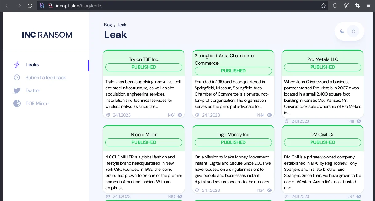This screenshot has width=375, height=201.
Task: Click the INC RANSOM logo text
Action: click(47, 35)
